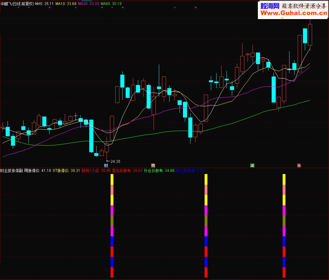Click the MA10: 33.68 label

pyautogui.click(x=66, y=3)
